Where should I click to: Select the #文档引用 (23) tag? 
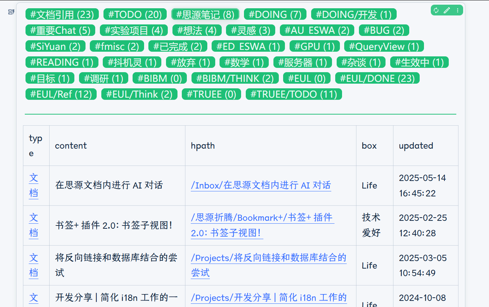[61, 14]
